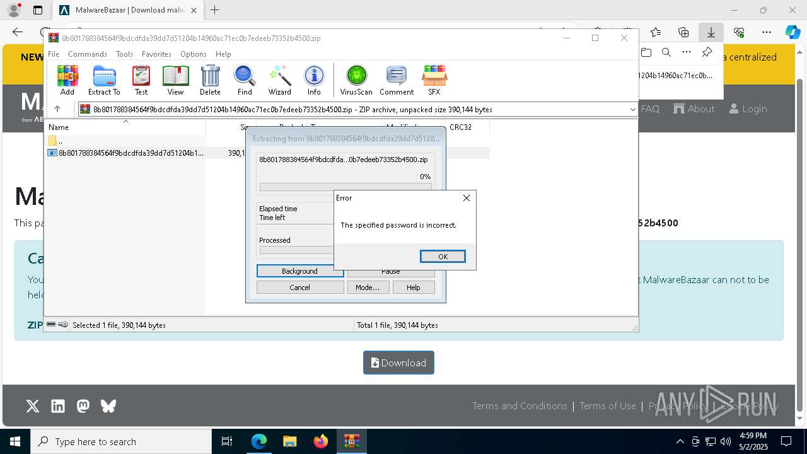This screenshot has width=807, height=454.
Task: Pin the downloads panel
Action: [x=707, y=52]
